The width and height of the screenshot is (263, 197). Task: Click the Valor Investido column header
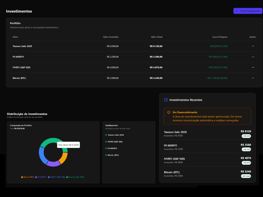[111, 37]
